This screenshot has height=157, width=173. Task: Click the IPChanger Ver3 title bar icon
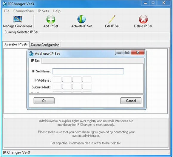click(x=5, y=4)
